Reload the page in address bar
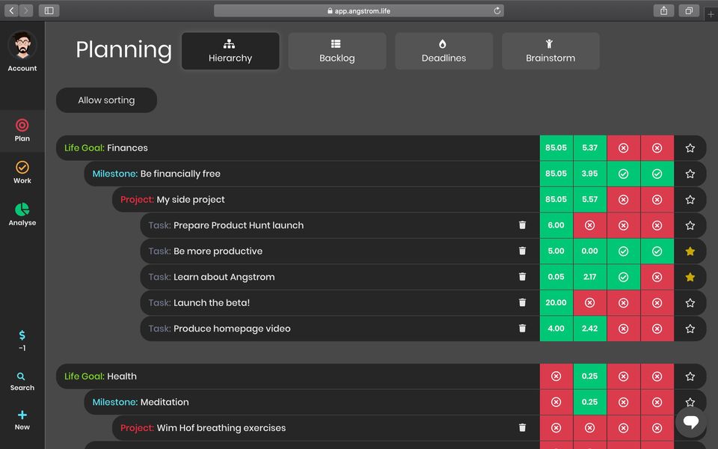Viewport: 718px width, 449px height. [497, 10]
